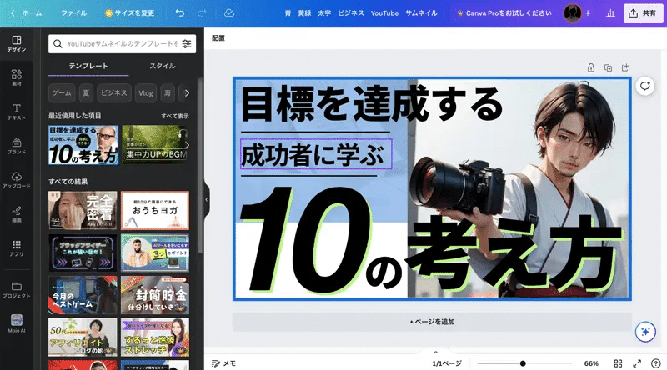This screenshot has width=667, height=370.
Task: Click ページを追加 add page button
Action: [432, 322]
